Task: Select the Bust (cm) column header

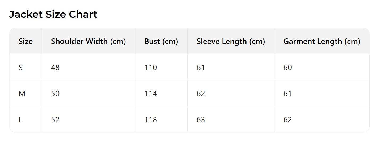Action: pos(161,41)
